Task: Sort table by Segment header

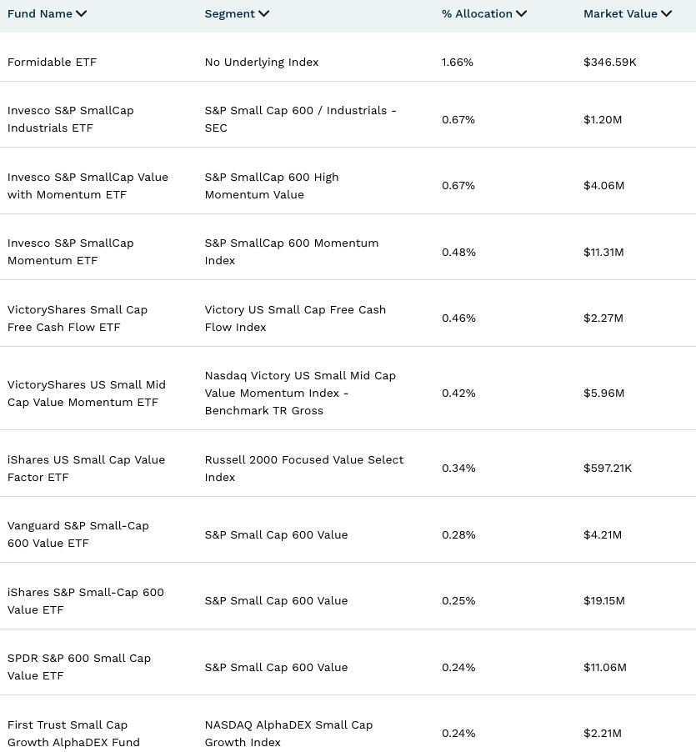Action: click(229, 14)
